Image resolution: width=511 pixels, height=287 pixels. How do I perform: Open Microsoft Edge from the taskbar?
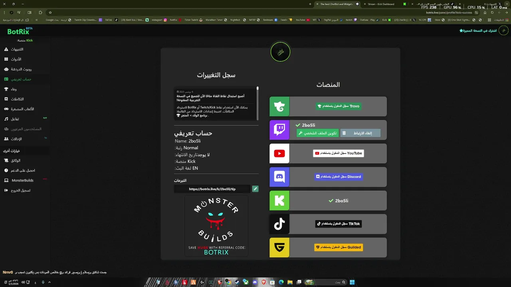pyautogui.click(x=281, y=282)
